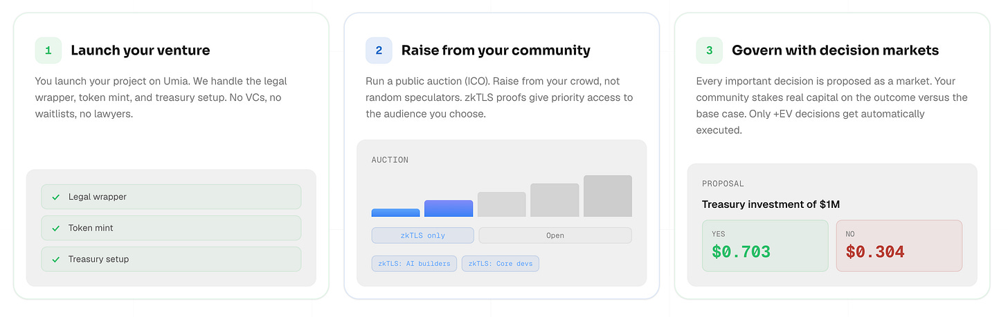
Task: Click the Raise from your community heading
Action: click(x=496, y=50)
